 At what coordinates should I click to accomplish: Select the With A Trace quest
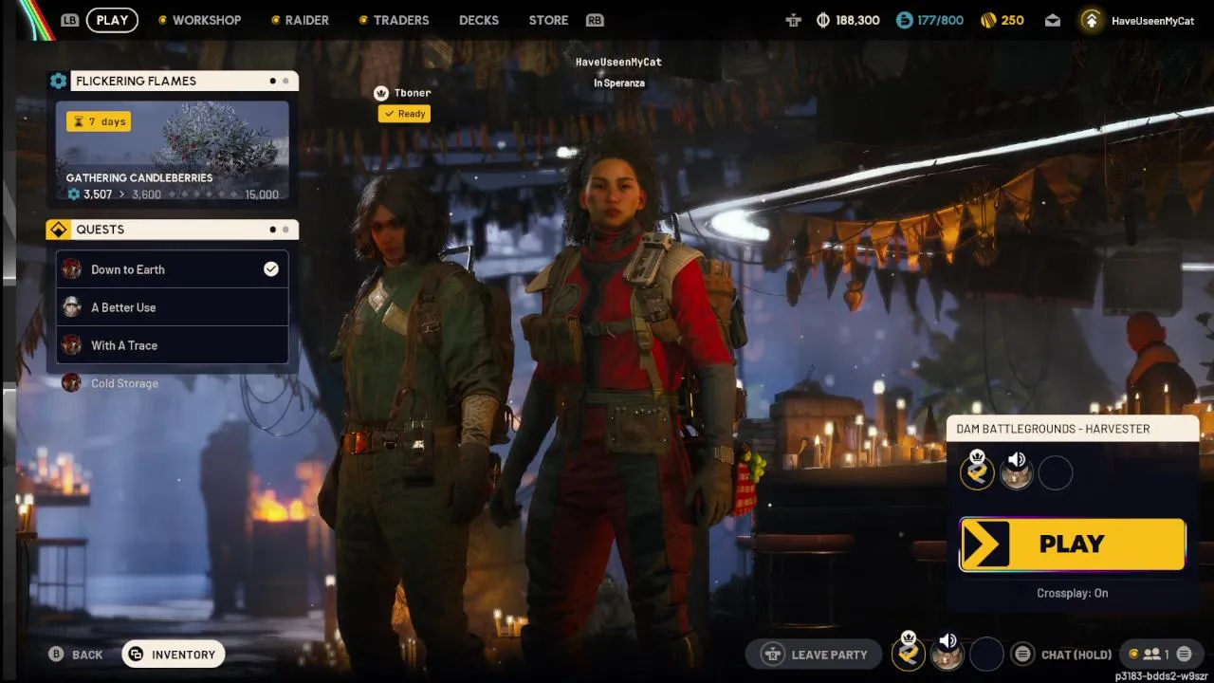pos(173,345)
